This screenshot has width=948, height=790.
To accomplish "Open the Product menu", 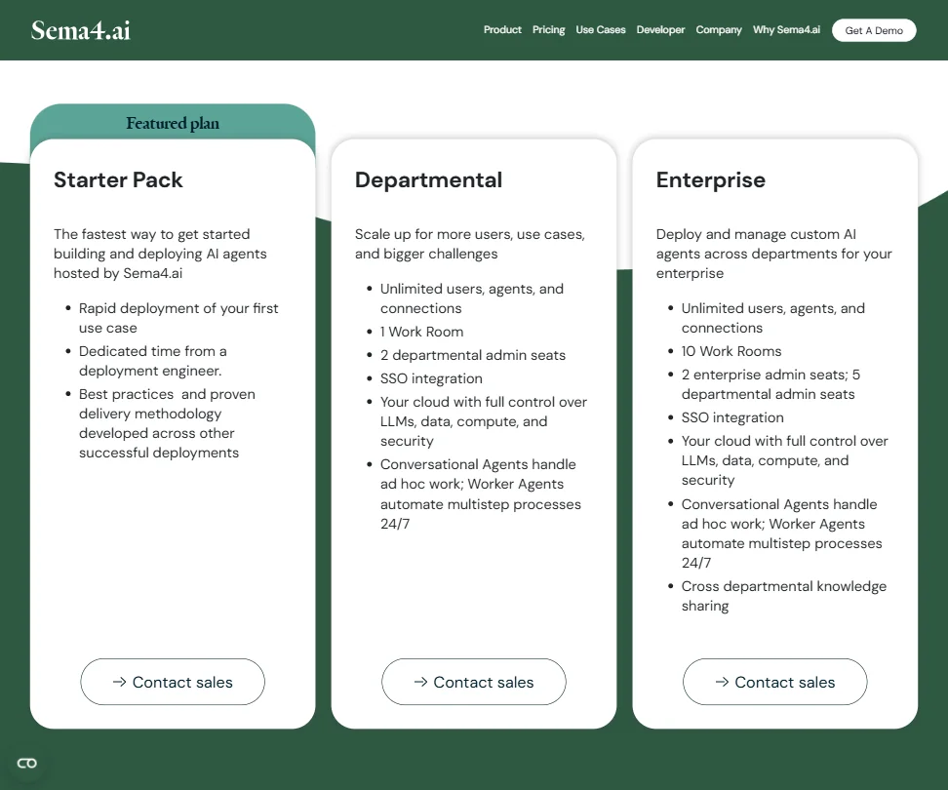I will tap(502, 29).
